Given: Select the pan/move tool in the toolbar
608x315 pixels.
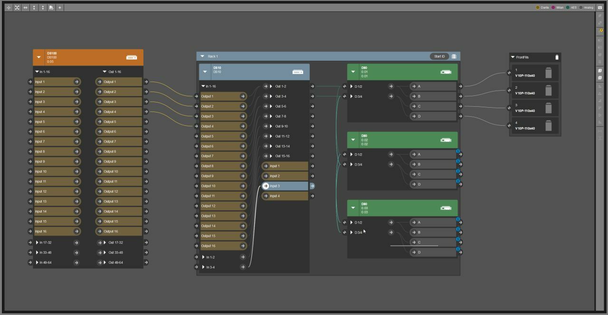Looking at the screenshot, I should point(9,7).
